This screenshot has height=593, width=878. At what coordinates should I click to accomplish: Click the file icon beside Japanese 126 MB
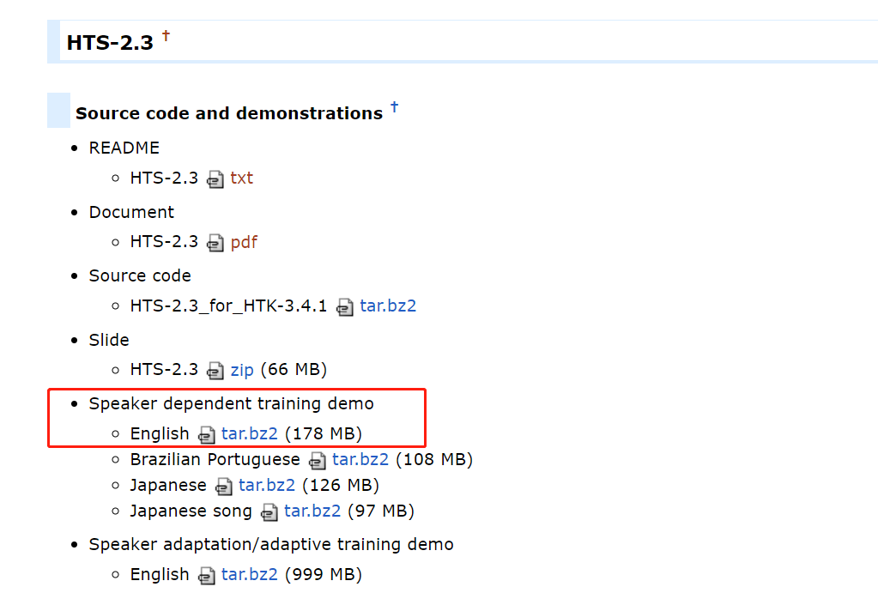tap(223, 487)
